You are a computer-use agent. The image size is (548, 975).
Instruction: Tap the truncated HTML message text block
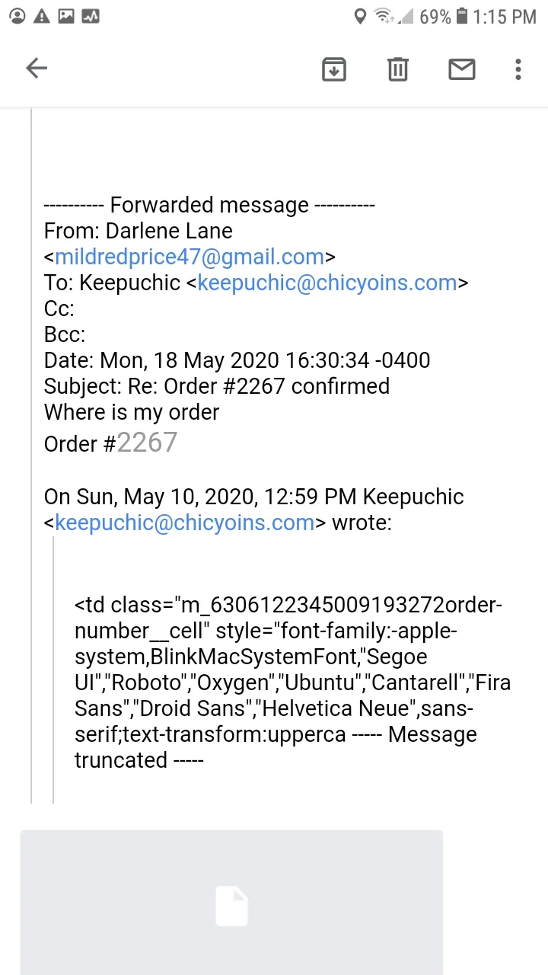click(292, 682)
